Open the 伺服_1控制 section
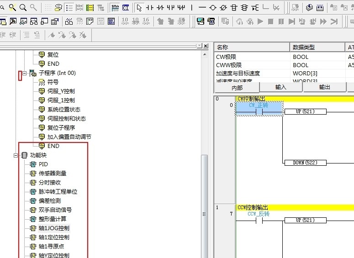 click(x=61, y=100)
